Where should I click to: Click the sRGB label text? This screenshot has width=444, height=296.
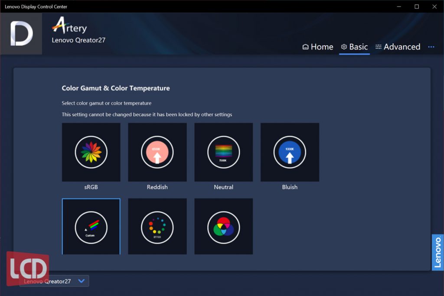(91, 187)
